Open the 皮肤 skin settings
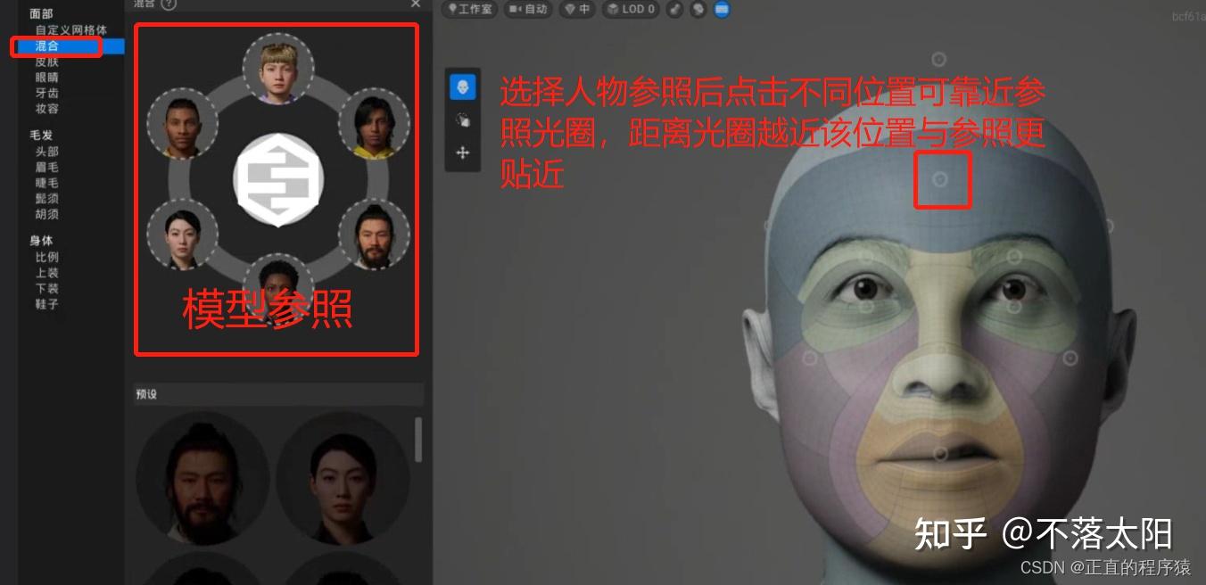 click(47, 62)
